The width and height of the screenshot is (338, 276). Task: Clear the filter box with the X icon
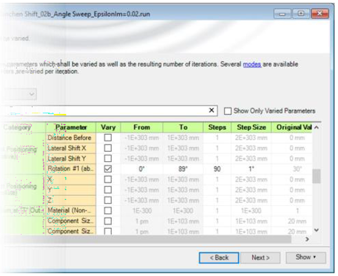point(212,110)
